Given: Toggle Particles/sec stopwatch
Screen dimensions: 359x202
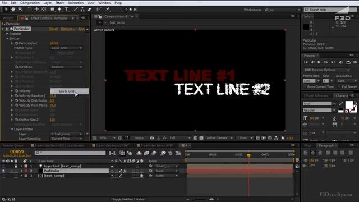Looking at the screenshot, I should 16,43.
